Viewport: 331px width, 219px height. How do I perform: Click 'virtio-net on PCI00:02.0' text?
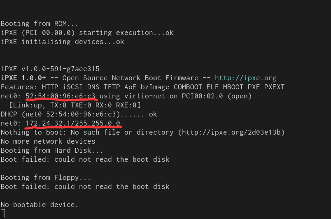coord(174,96)
